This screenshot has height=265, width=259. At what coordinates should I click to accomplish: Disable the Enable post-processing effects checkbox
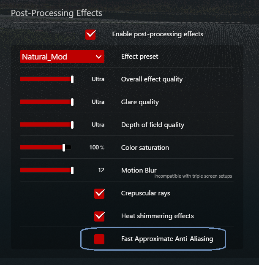[90, 34]
